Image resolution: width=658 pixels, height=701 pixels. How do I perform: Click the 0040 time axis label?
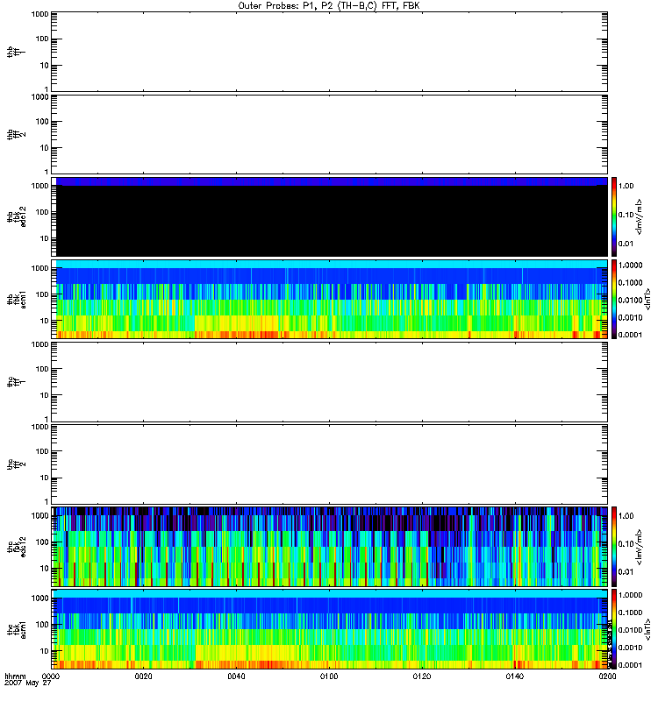tap(236, 677)
